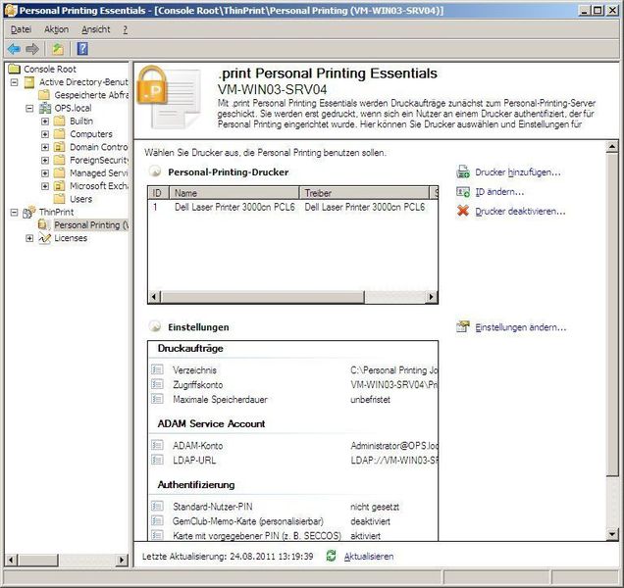The height and width of the screenshot is (588, 624).
Task: Click the Maximale Speicherdauer row icon
Action: [157, 399]
